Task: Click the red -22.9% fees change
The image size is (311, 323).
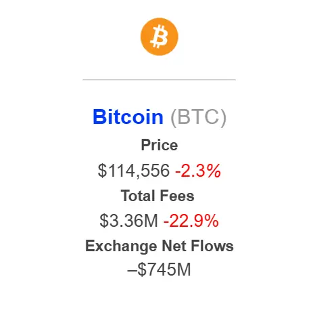Action: pyautogui.click(x=191, y=221)
